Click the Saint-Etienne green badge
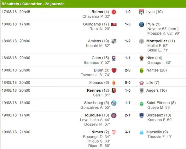The width and height of the screenshot is (186, 149). pyautogui.click(x=142, y=104)
